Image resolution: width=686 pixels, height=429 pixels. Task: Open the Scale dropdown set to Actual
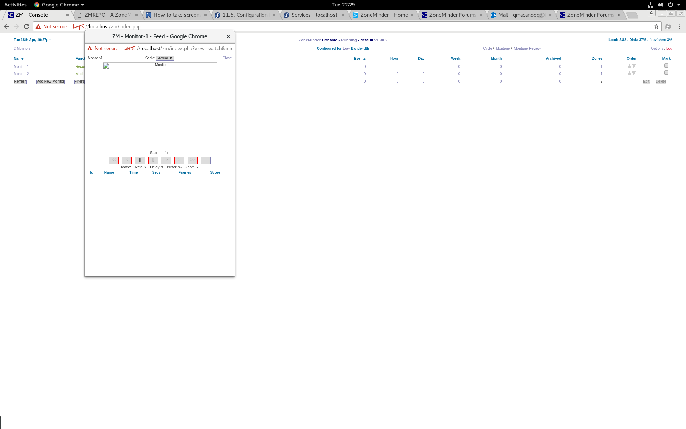point(165,58)
